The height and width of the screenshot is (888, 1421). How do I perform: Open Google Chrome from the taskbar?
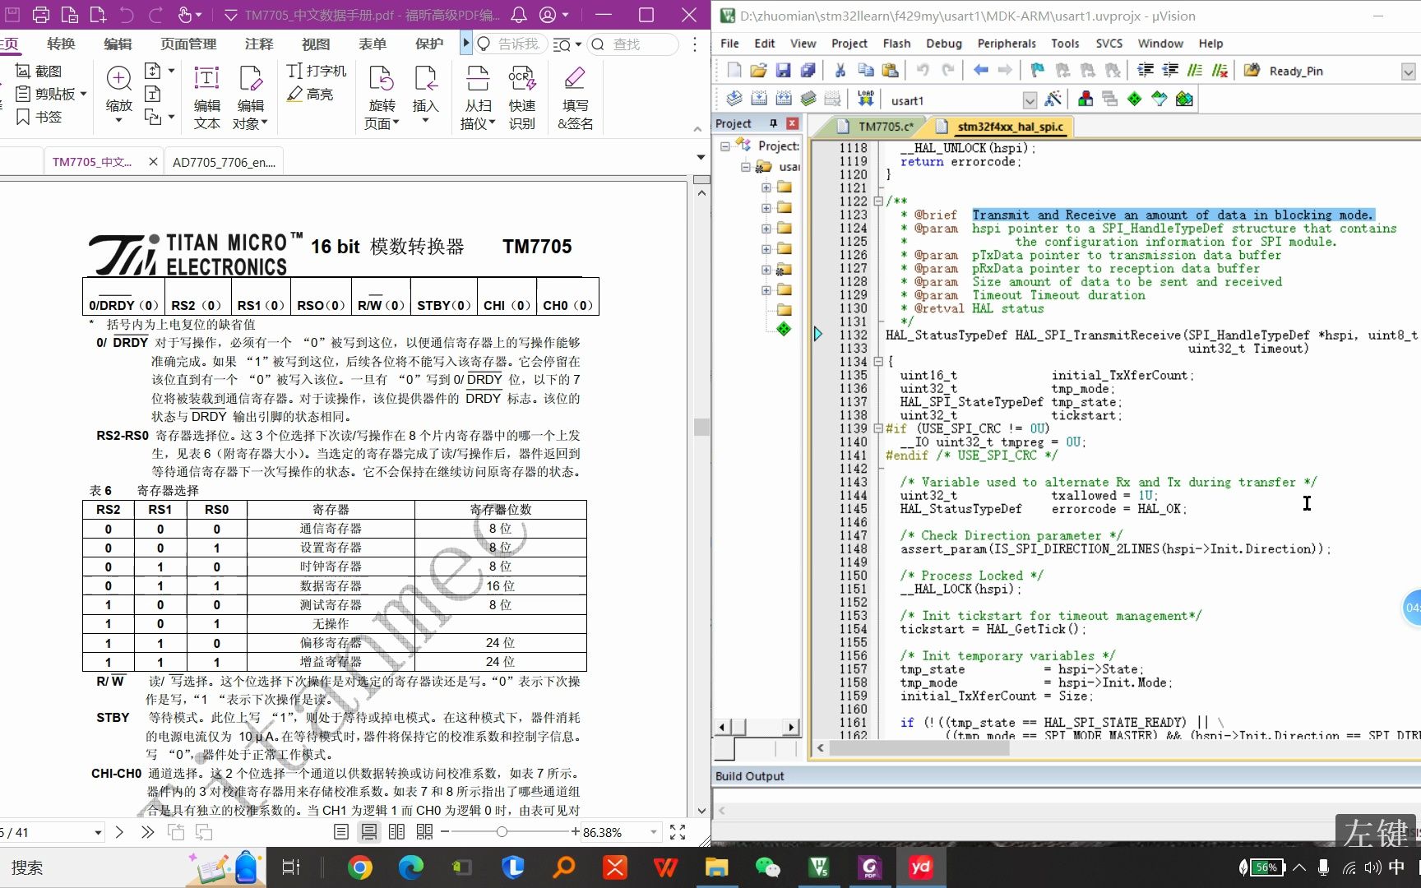click(x=359, y=867)
